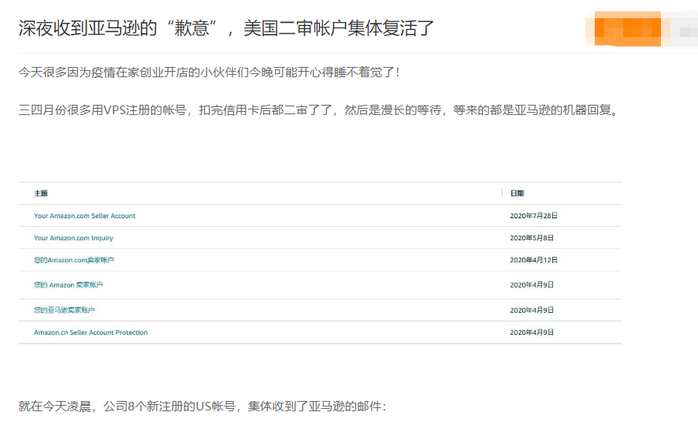
Task: Select date 2020年7月28日
Action: (x=533, y=216)
